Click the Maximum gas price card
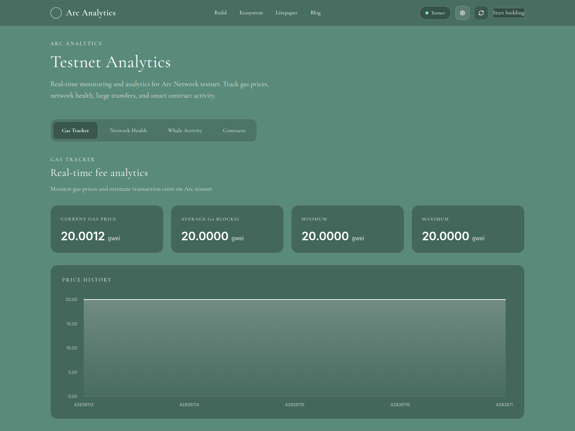The width and height of the screenshot is (575, 431). pyautogui.click(x=468, y=229)
